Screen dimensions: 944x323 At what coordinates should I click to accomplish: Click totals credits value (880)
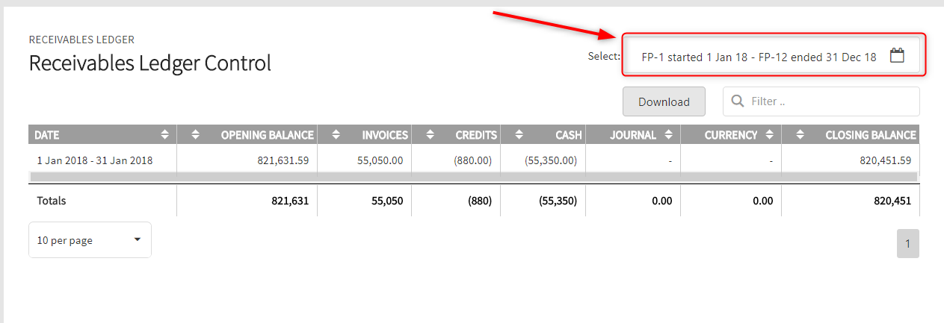479,201
